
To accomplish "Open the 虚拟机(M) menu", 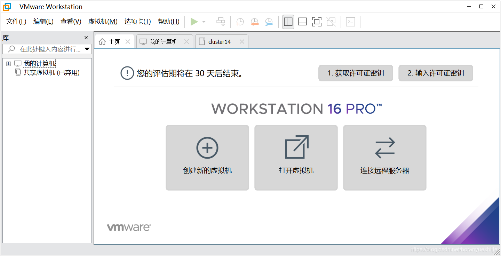I will coord(103,22).
